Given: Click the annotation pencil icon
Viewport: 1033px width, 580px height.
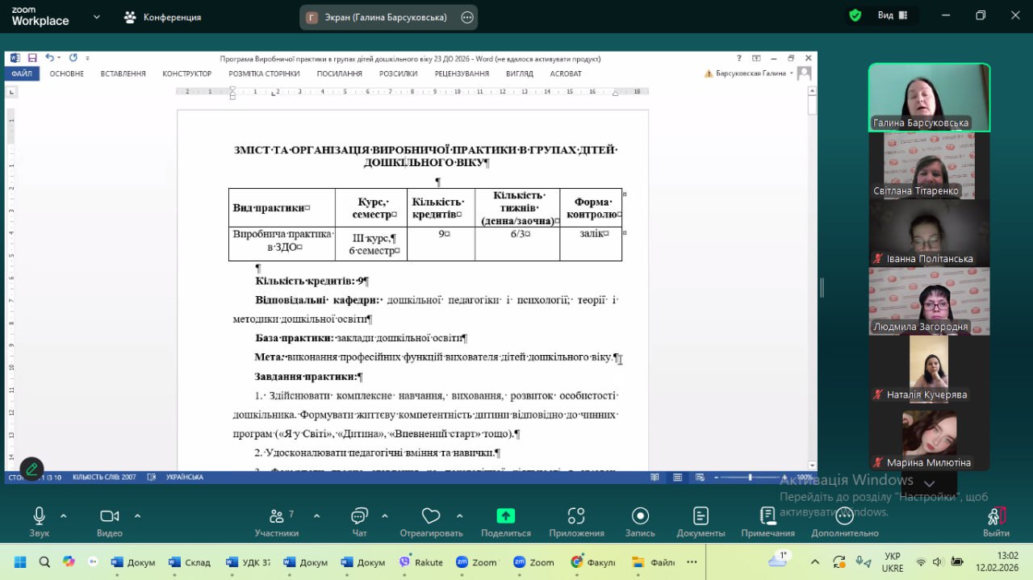Looking at the screenshot, I should (x=32, y=469).
